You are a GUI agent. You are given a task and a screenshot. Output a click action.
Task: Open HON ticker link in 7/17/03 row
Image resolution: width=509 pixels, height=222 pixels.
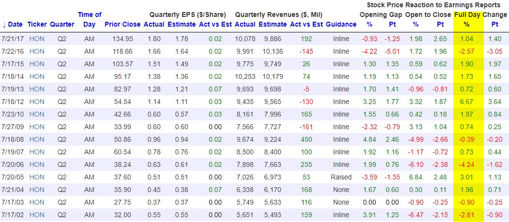[x=37, y=202]
